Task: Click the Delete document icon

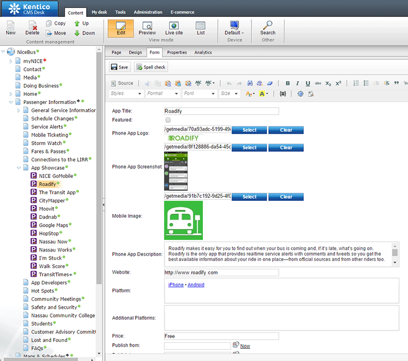Action: [32, 28]
